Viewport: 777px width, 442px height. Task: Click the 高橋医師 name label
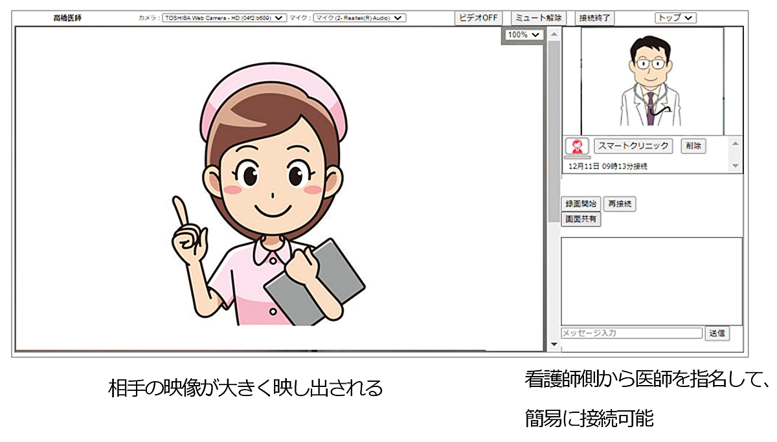(67, 18)
